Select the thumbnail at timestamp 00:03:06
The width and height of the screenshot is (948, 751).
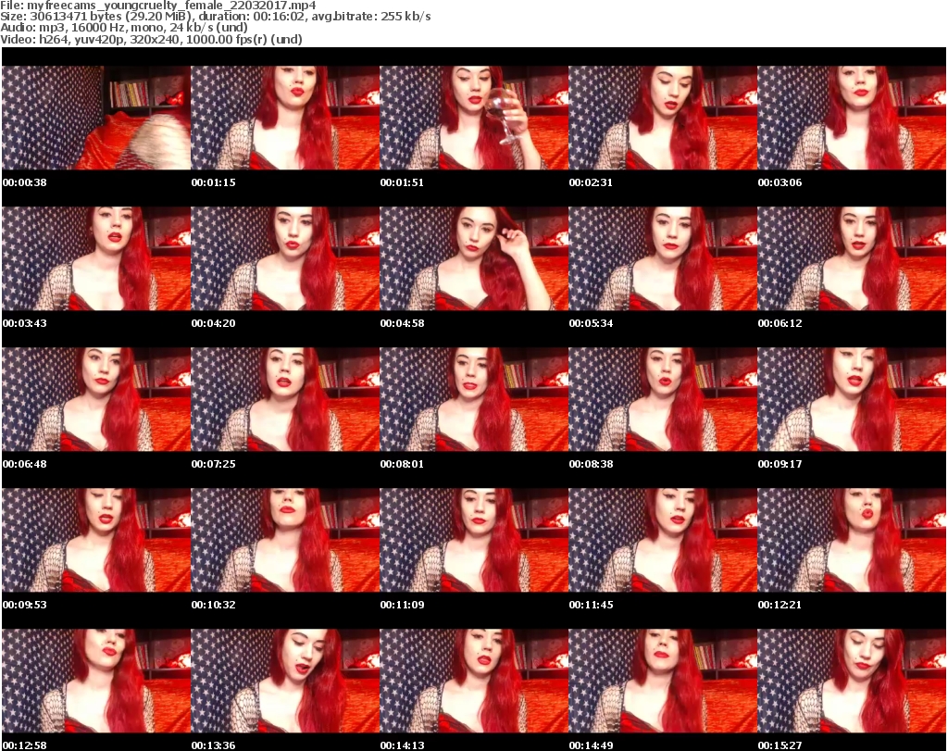(852, 118)
